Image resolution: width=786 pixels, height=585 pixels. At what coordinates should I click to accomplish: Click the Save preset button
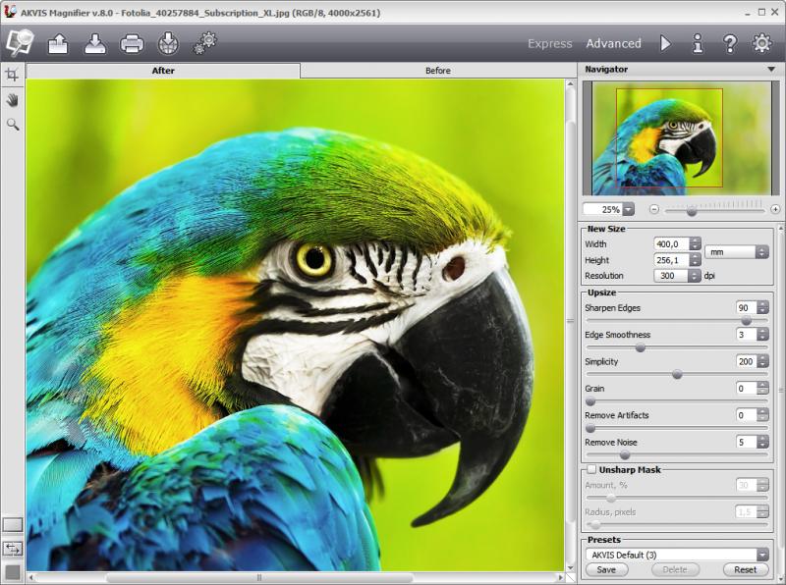(606, 569)
